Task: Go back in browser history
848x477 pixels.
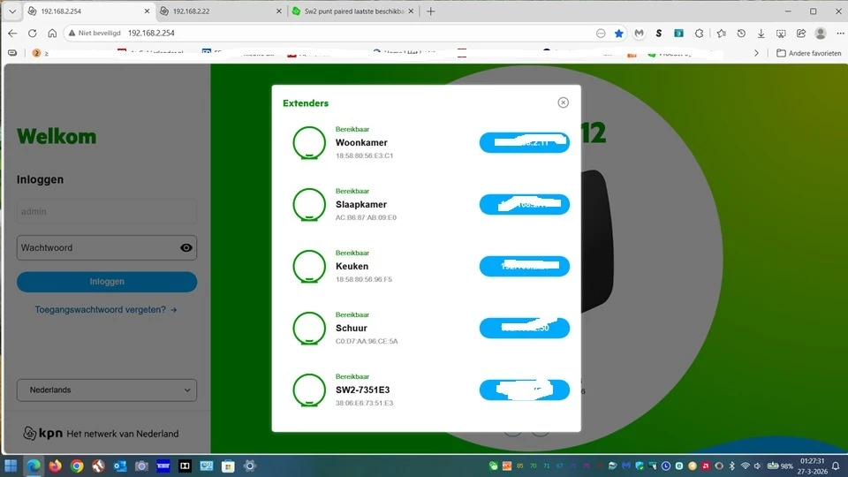Action: (12, 33)
